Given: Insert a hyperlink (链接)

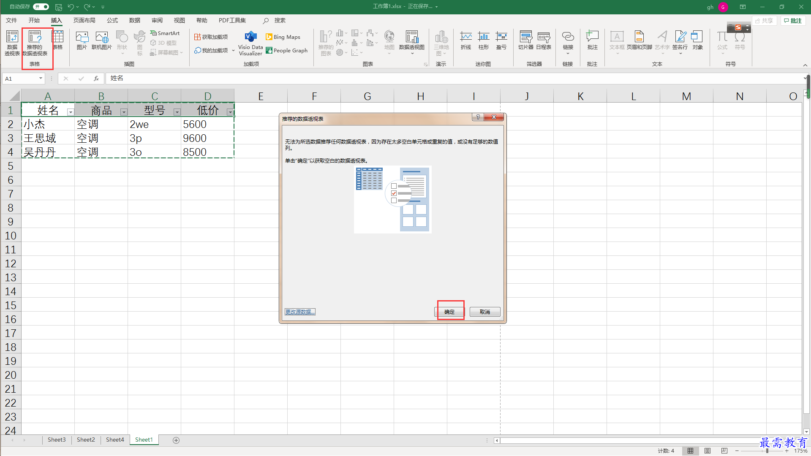Looking at the screenshot, I should coord(568,42).
